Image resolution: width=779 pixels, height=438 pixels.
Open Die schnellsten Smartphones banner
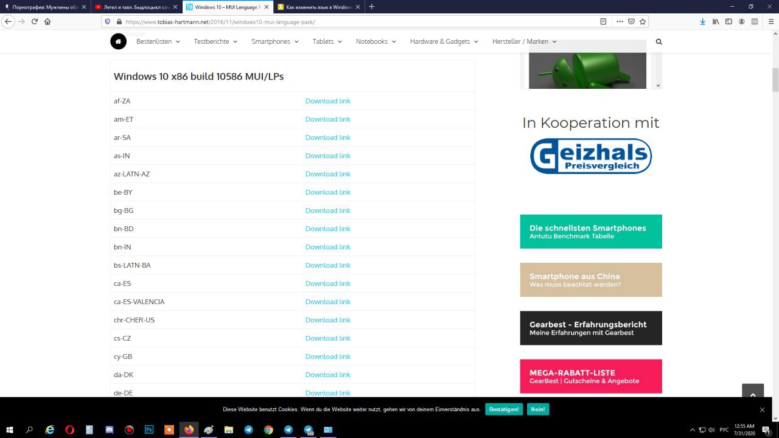[591, 231]
